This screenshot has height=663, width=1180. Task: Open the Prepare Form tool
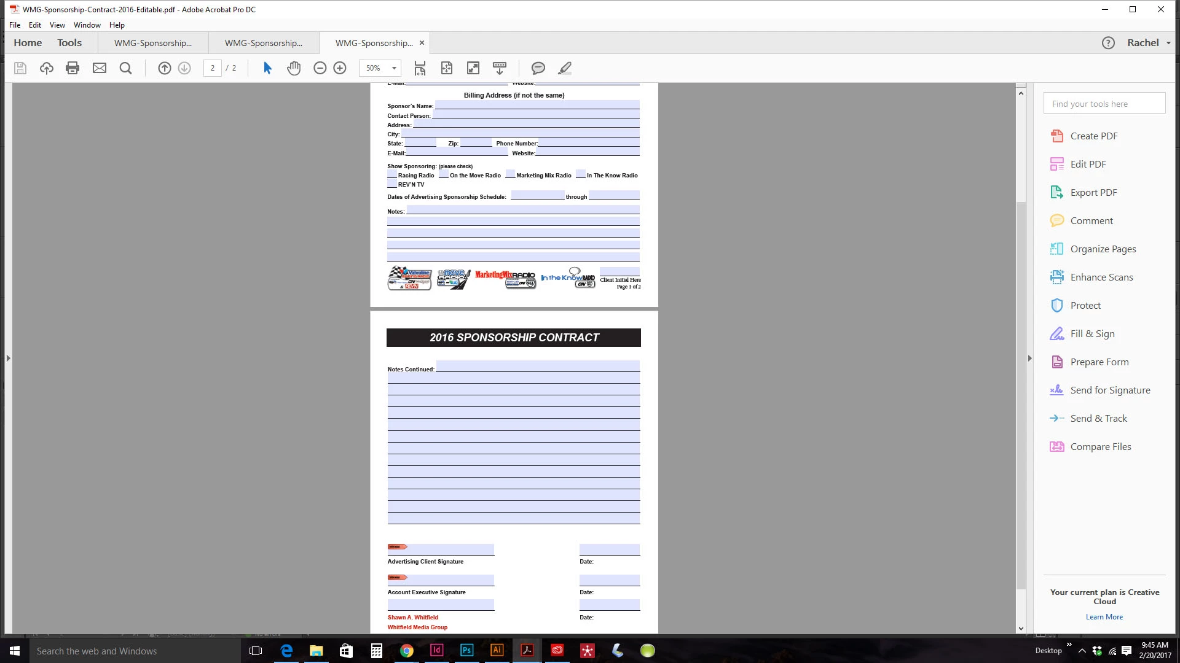click(1099, 362)
